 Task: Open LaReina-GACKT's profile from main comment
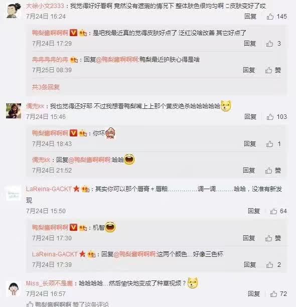click(49, 189)
